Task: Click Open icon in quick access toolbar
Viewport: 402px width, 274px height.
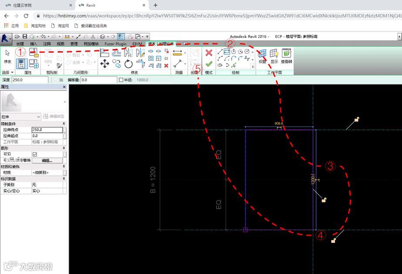Action: coord(17,36)
